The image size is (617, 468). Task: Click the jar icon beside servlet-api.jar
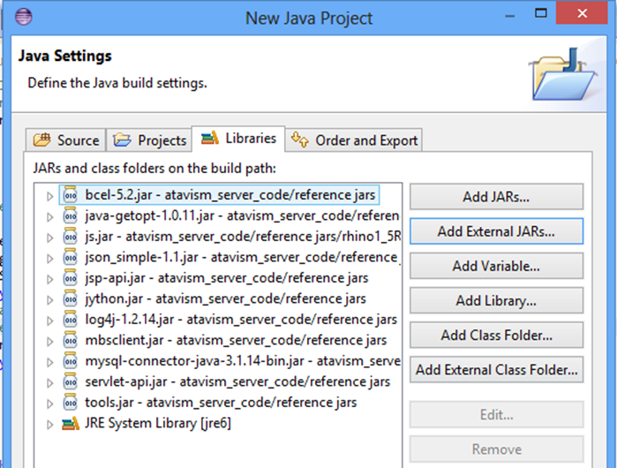71,381
